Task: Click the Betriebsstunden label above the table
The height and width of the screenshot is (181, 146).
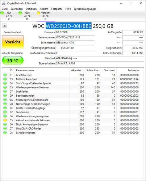Action: pos(112,53)
